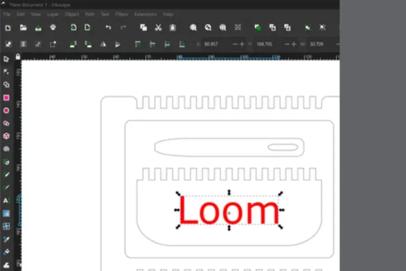The image size is (406, 271).
Task: Click the Export icon
Action: 87,28
